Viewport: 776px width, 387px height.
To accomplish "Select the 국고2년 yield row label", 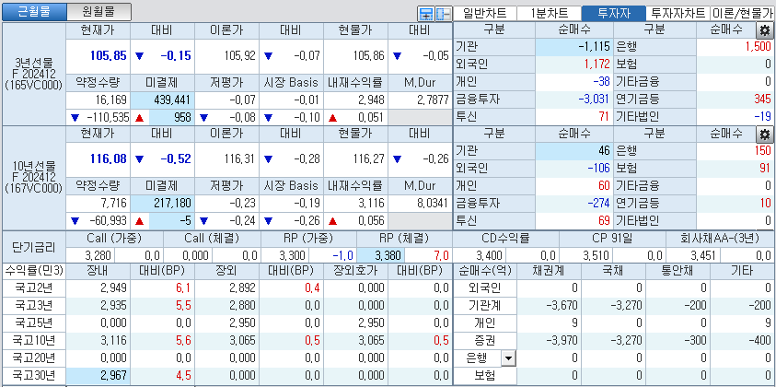I will (34, 287).
